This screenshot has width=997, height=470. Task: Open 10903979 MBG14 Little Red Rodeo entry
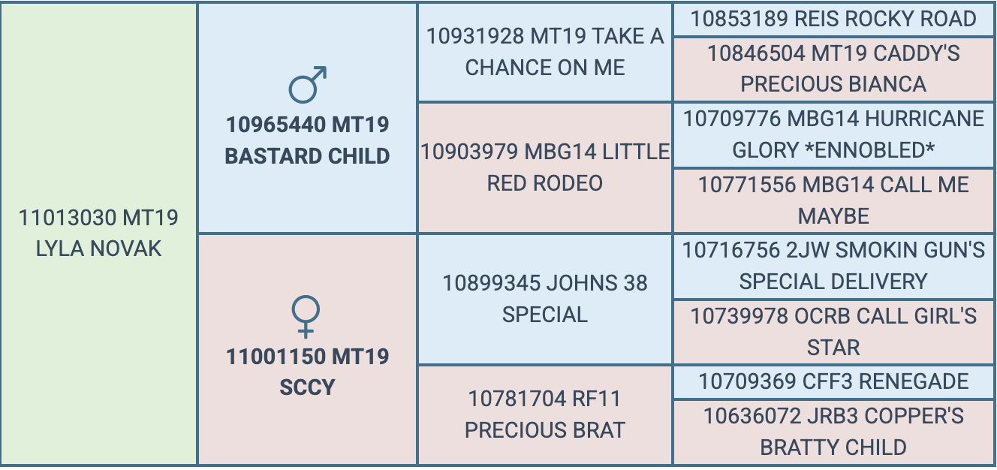tap(545, 167)
